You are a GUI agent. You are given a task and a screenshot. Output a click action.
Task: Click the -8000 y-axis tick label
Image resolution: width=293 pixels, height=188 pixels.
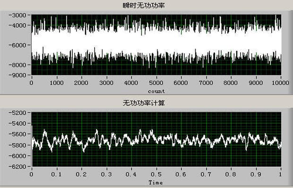pyautogui.click(x=17, y=65)
